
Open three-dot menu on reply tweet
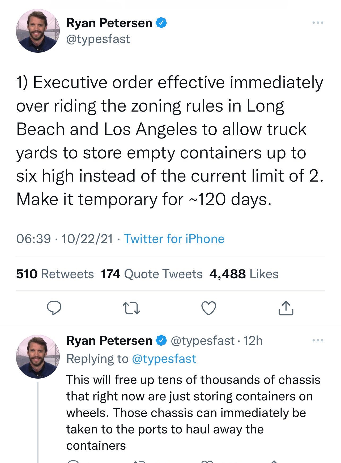tap(318, 340)
